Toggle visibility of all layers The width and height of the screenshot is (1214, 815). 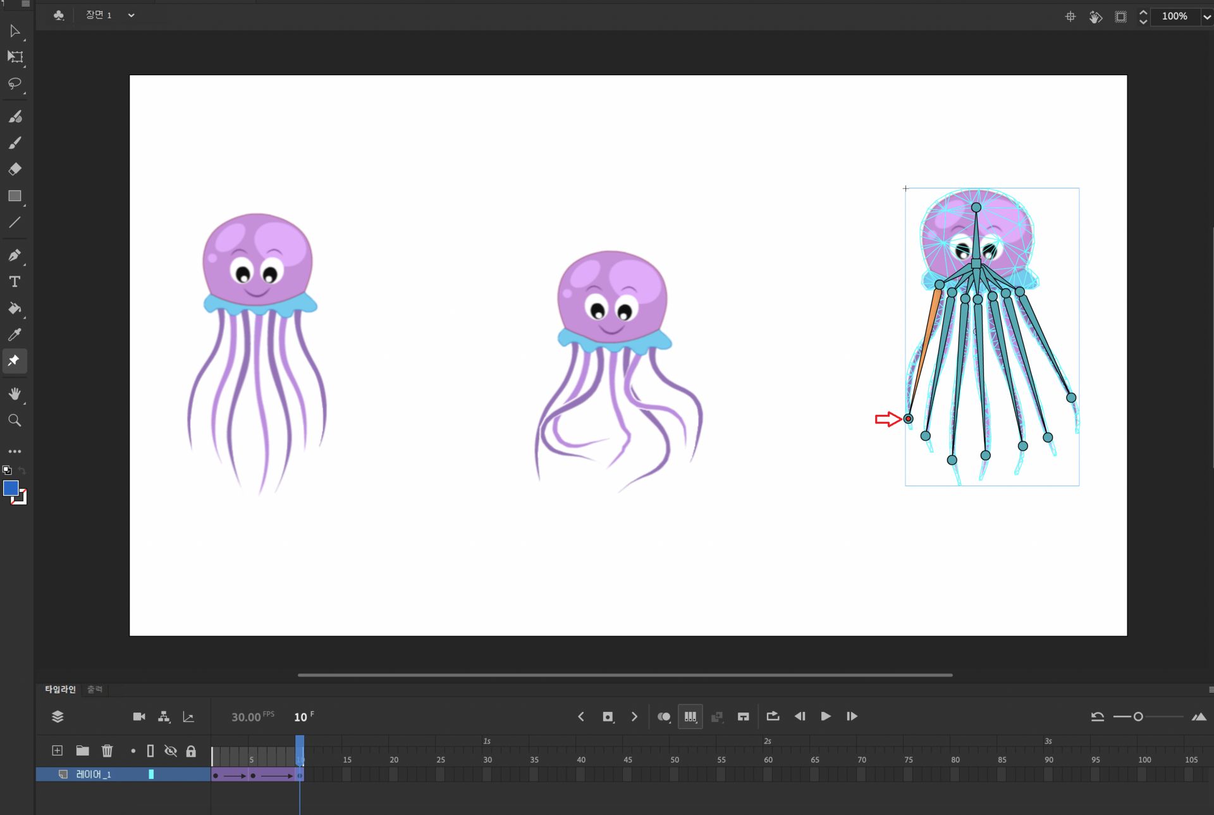point(171,751)
